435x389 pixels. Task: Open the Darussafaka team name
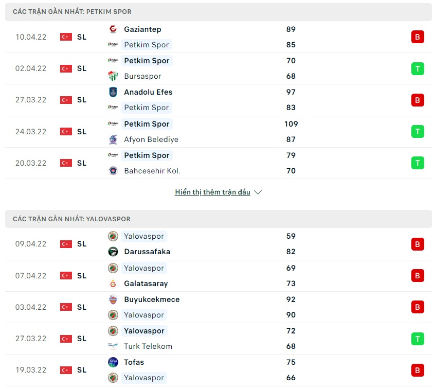pyautogui.click(x=147, y=252)
